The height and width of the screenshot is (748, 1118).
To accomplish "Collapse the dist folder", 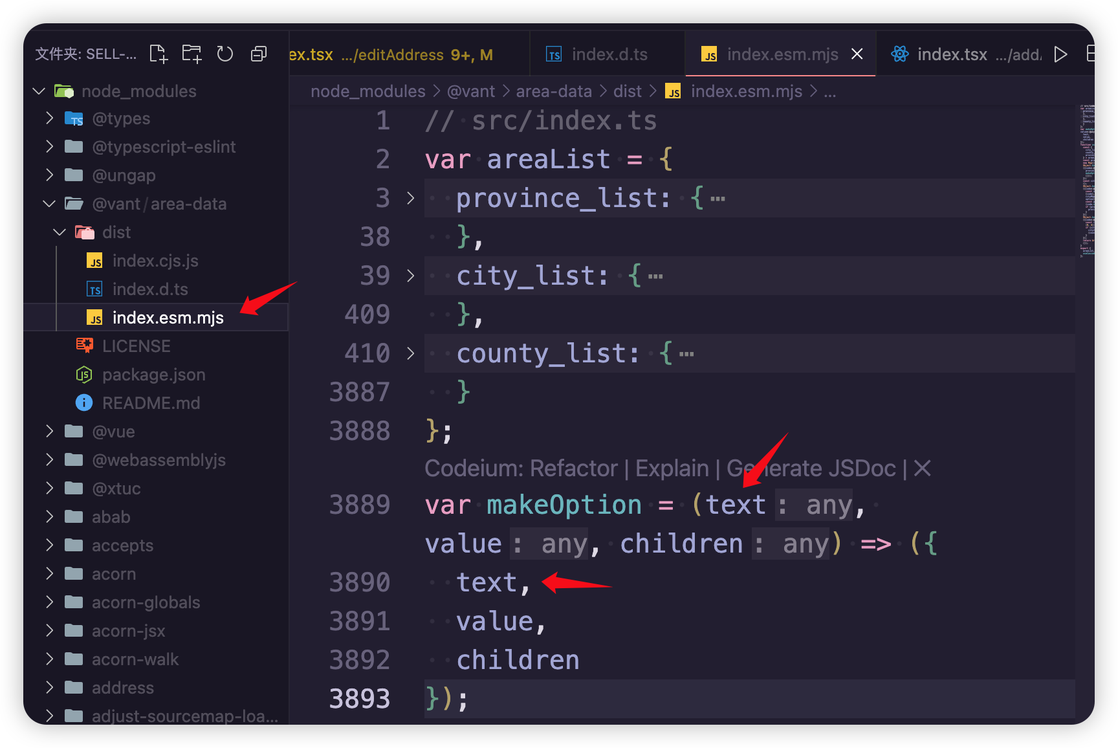I will [x=60, y=232].
